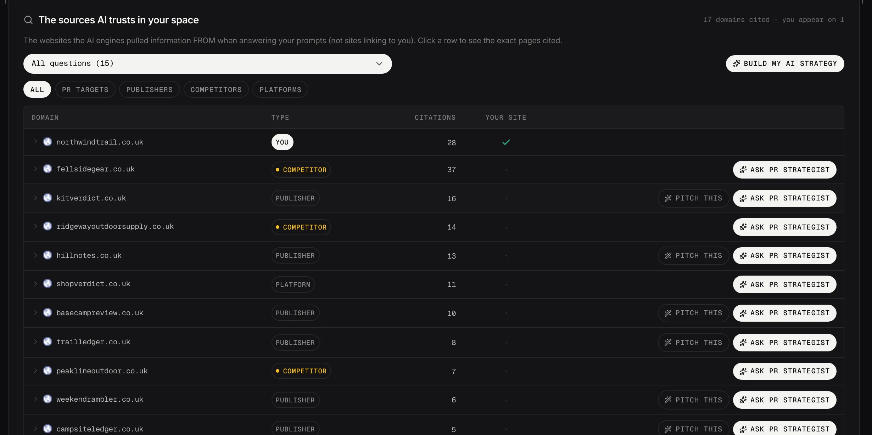Image resolution: width=872 pixels, height=435 pixels.
Task: Ask PR strategist about fellsidegear.co.uk
Action: click(x=785, y=170)
